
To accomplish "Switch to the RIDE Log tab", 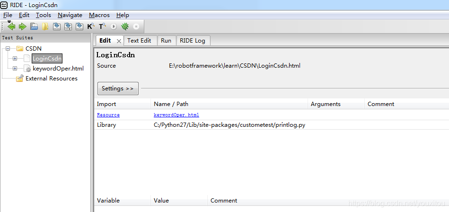I will point(193,41).
